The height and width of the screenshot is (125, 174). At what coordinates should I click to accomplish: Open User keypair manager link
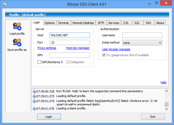coord(116,49)
